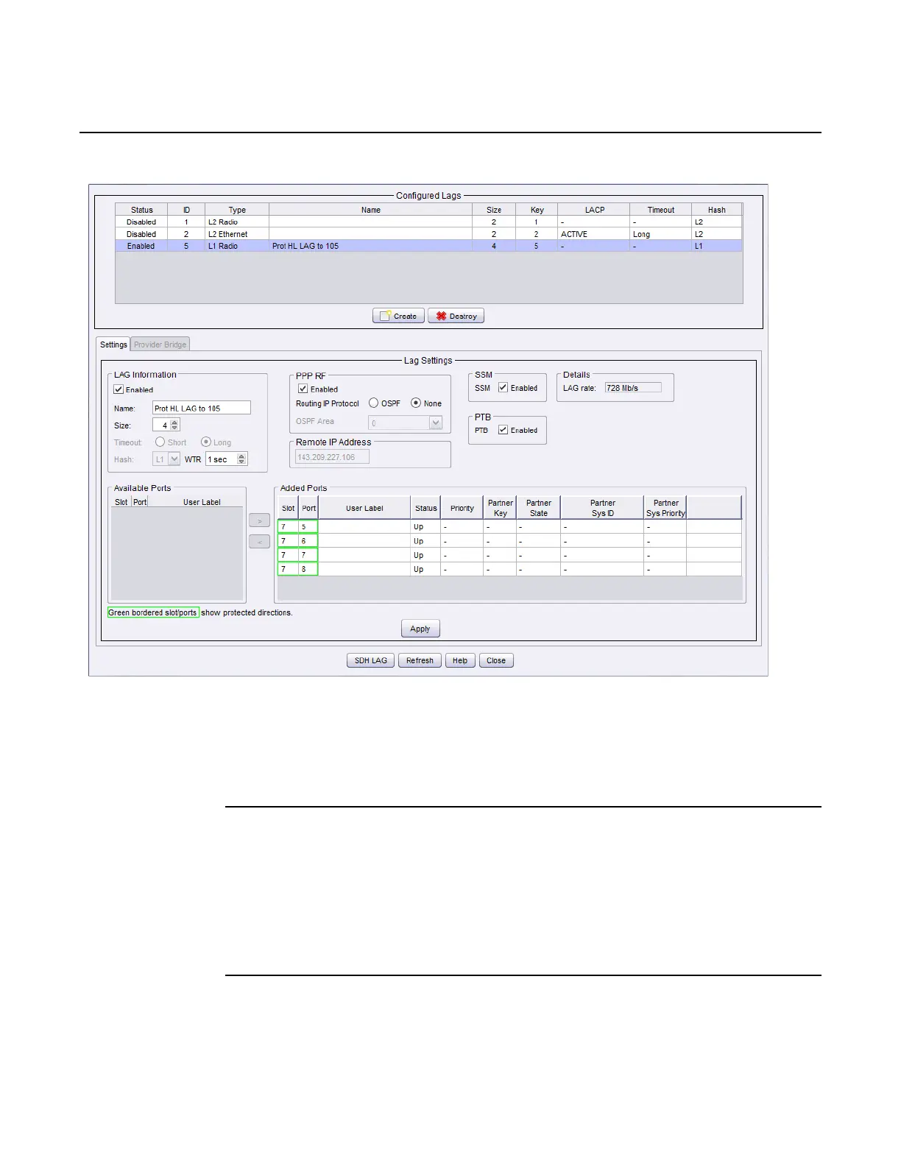This screenshot has width=901, height=1166.
Task: Click the remove port left-arrow button
Action: pos(259,542)
